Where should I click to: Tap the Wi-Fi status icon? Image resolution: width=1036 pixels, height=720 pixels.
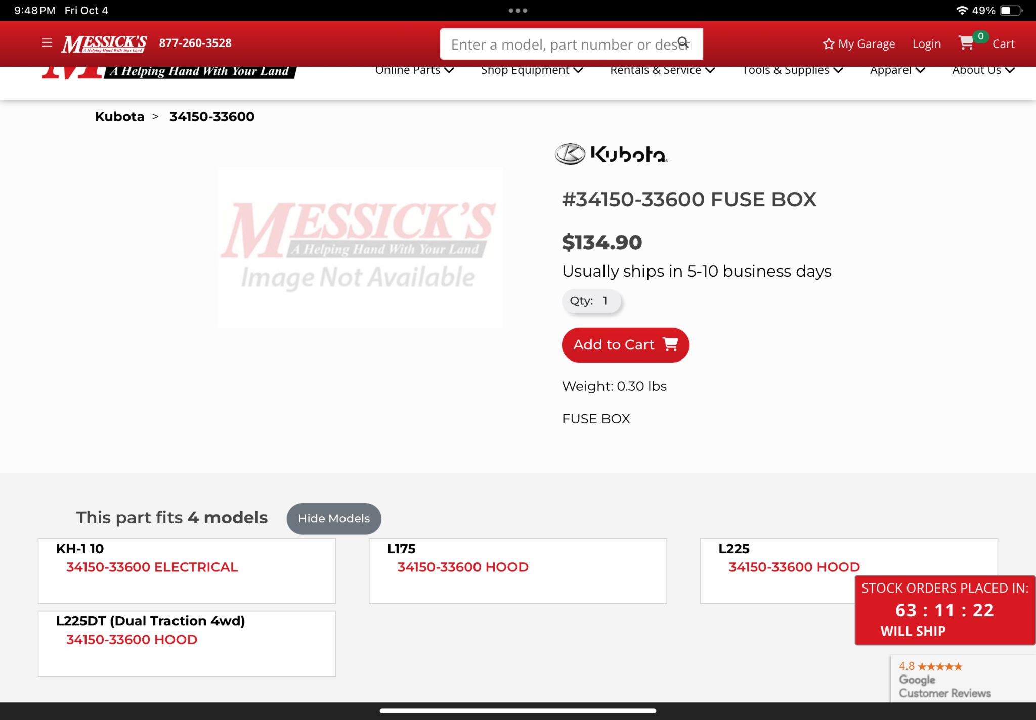click(962, 11)
